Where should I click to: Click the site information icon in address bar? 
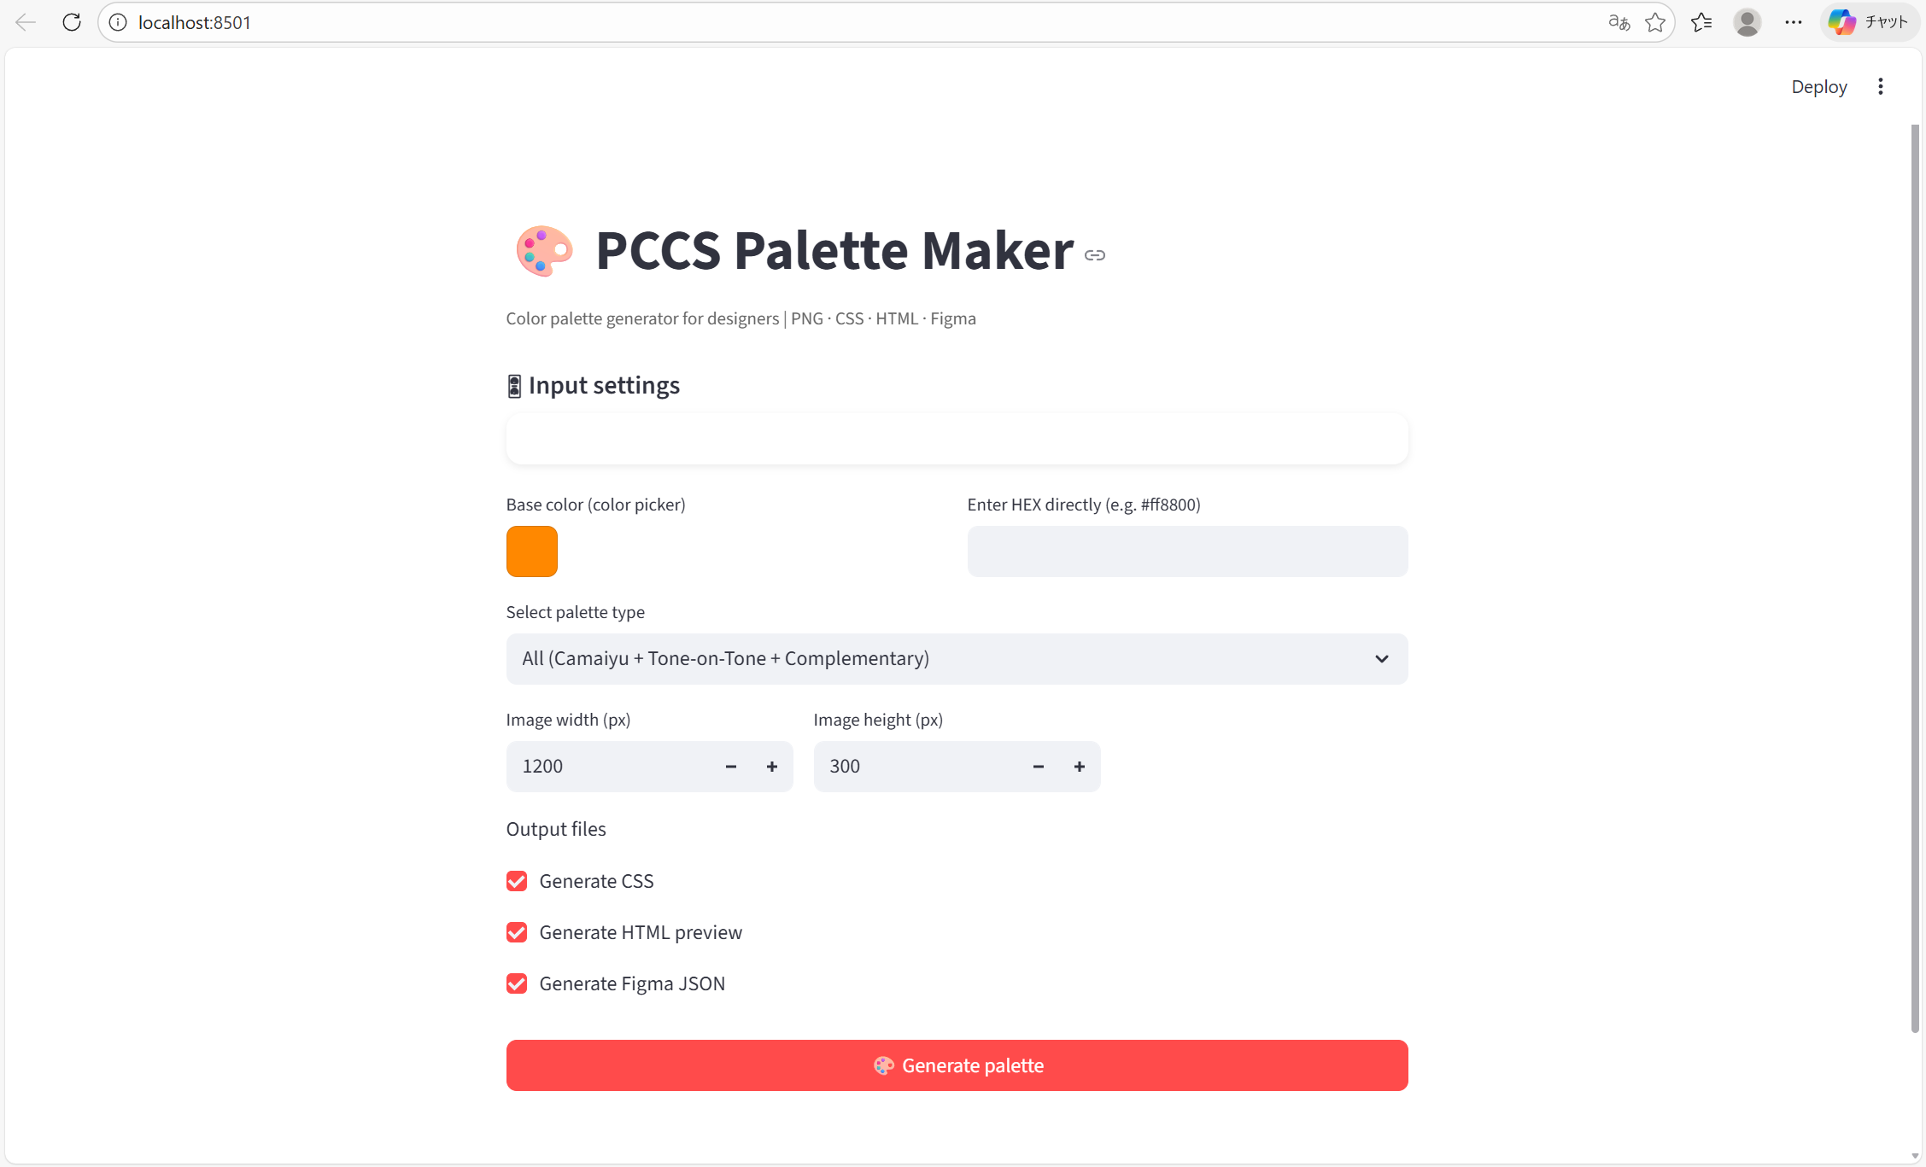(118, 22)
